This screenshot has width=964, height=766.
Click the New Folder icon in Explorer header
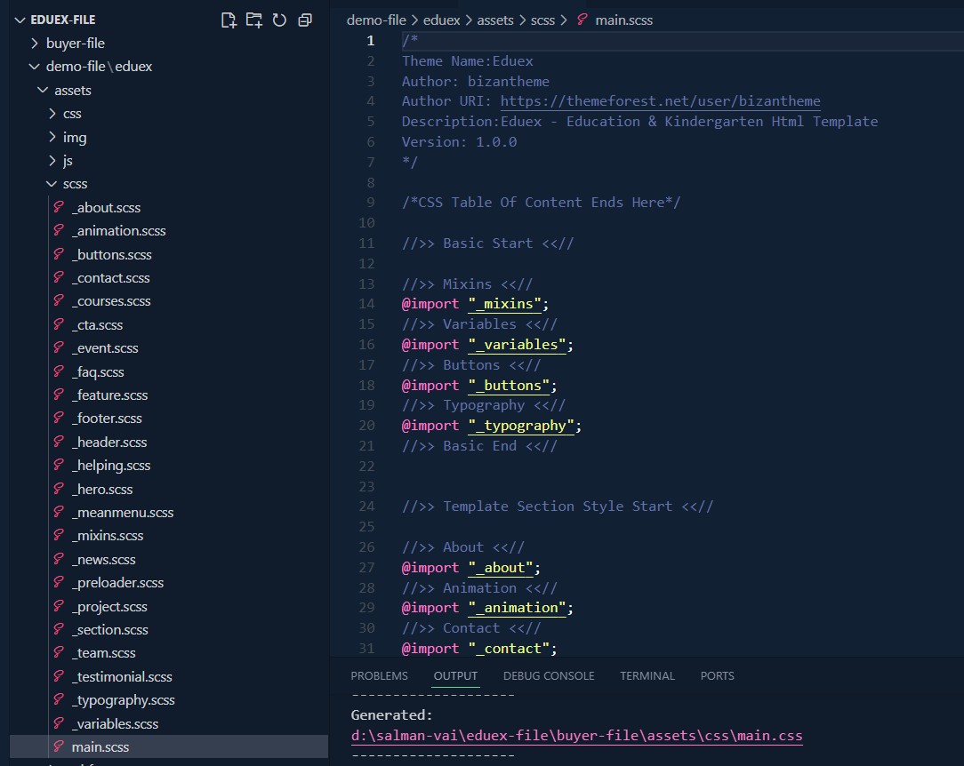254,20
